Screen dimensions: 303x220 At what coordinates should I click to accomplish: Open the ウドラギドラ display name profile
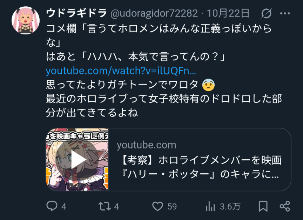point(76,13)
